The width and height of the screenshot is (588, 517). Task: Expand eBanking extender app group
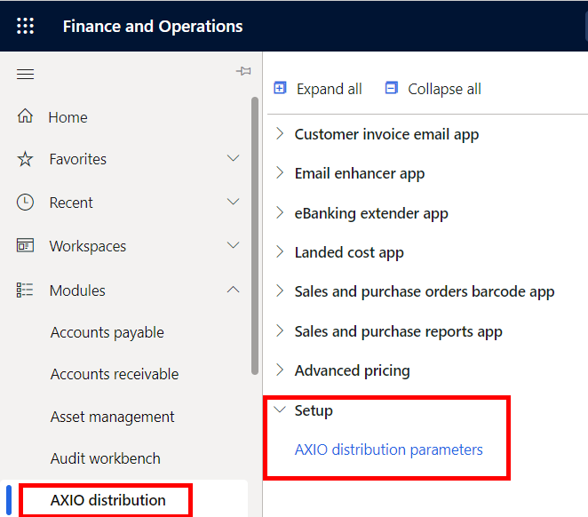coord(280,212)
